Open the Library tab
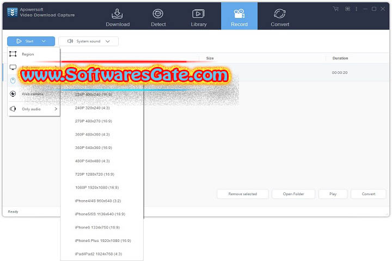This screenshot has height=261, width=392. click(199, 17)
